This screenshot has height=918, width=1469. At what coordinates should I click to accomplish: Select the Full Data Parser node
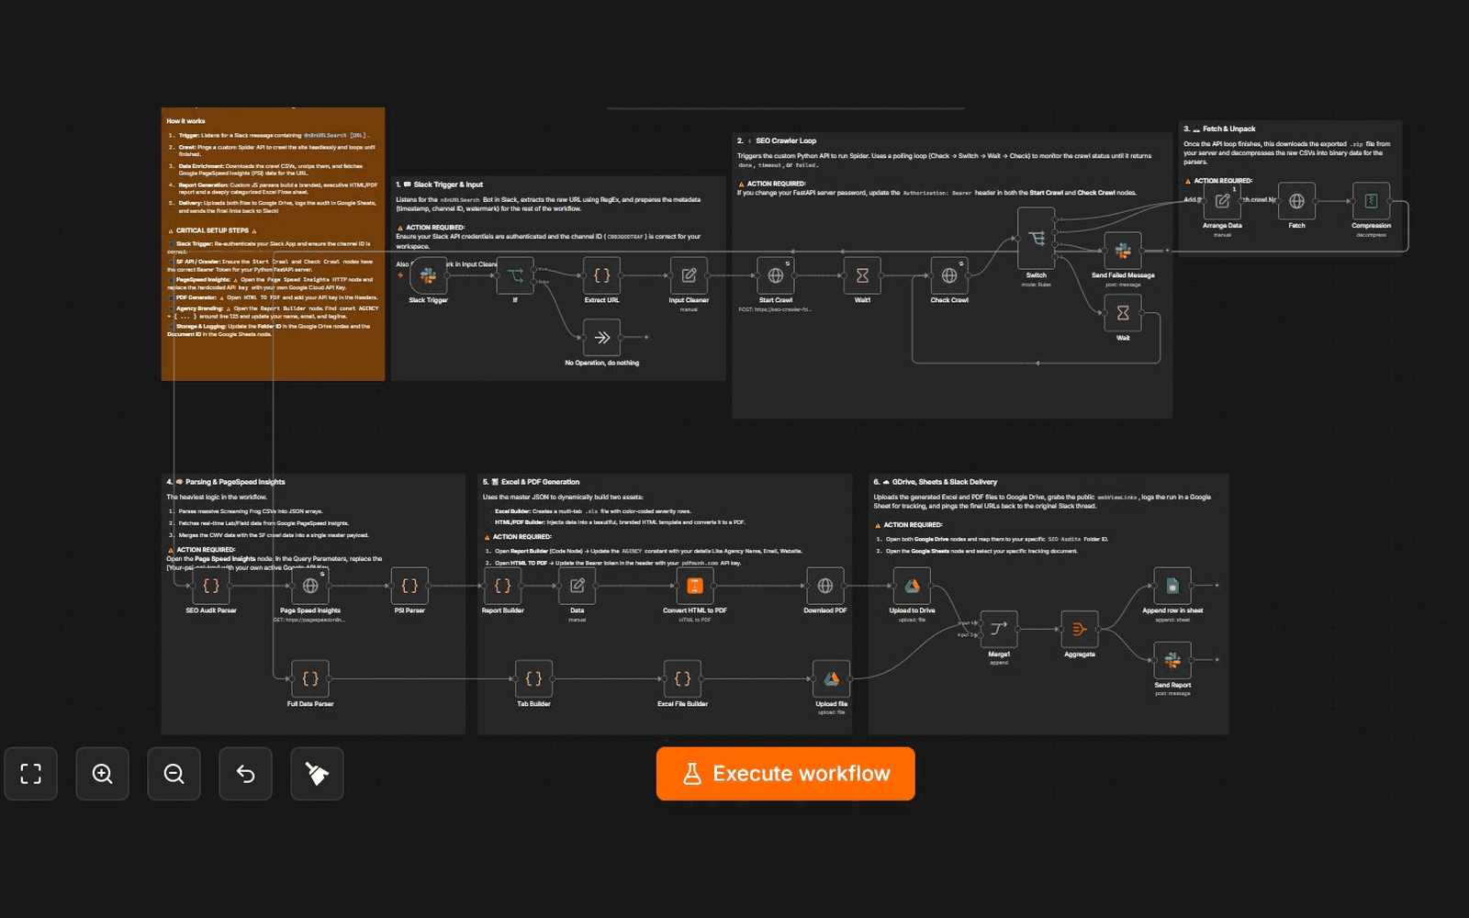[x=310, y=679]
